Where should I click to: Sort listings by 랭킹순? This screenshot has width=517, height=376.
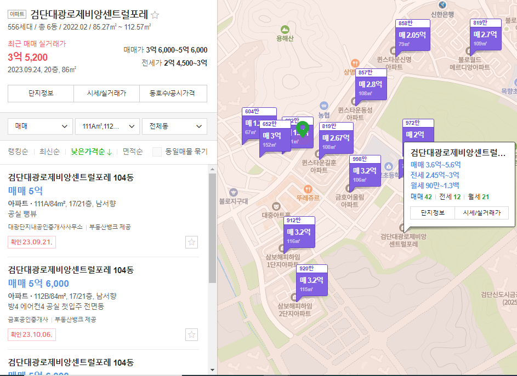click(x=18, y=152)
